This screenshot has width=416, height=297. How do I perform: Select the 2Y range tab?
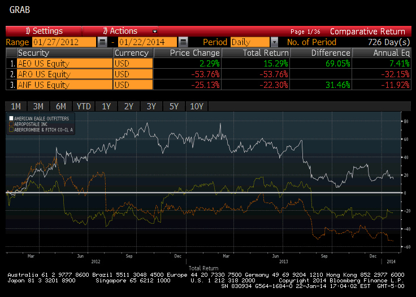pos(129,107)
